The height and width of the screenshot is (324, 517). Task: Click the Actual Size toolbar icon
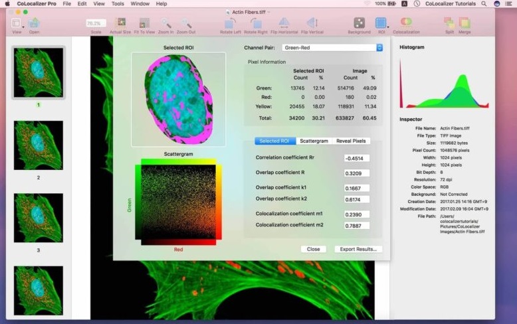point(122,23)
